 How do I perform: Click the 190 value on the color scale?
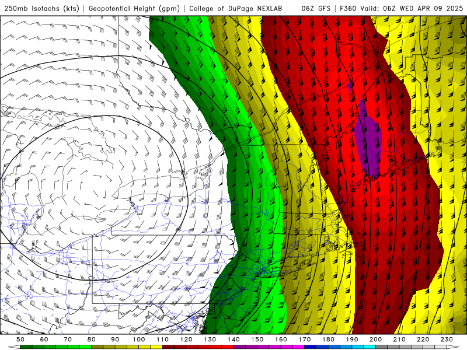point(352,339)
